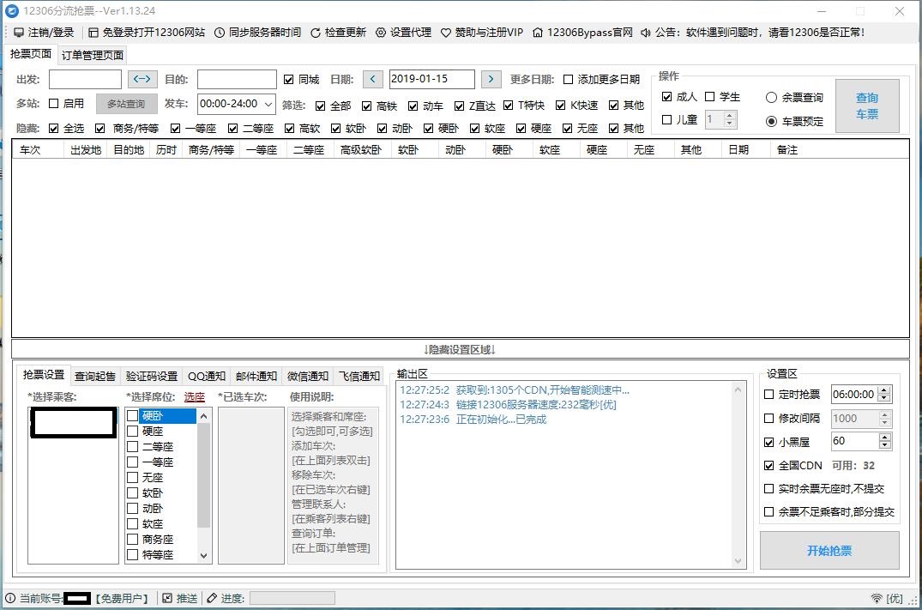The height and width of the screenshot is (610, 922).
Task: Enable 添加更多日期 checkbox
Action: click(568, 80)
